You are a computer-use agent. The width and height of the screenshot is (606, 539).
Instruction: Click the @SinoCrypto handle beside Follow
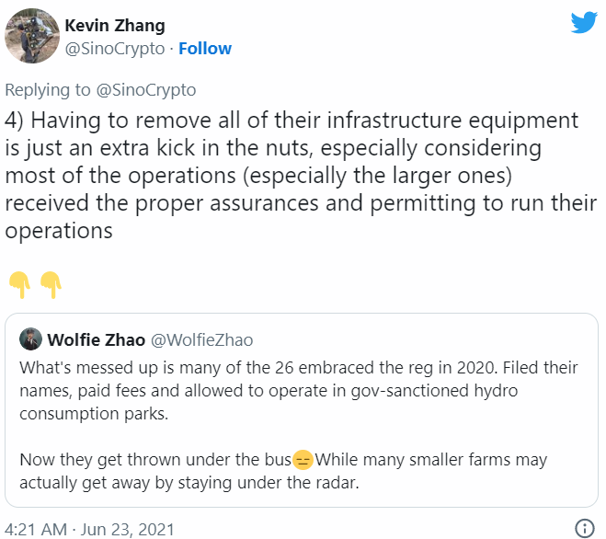pos(116,48)
